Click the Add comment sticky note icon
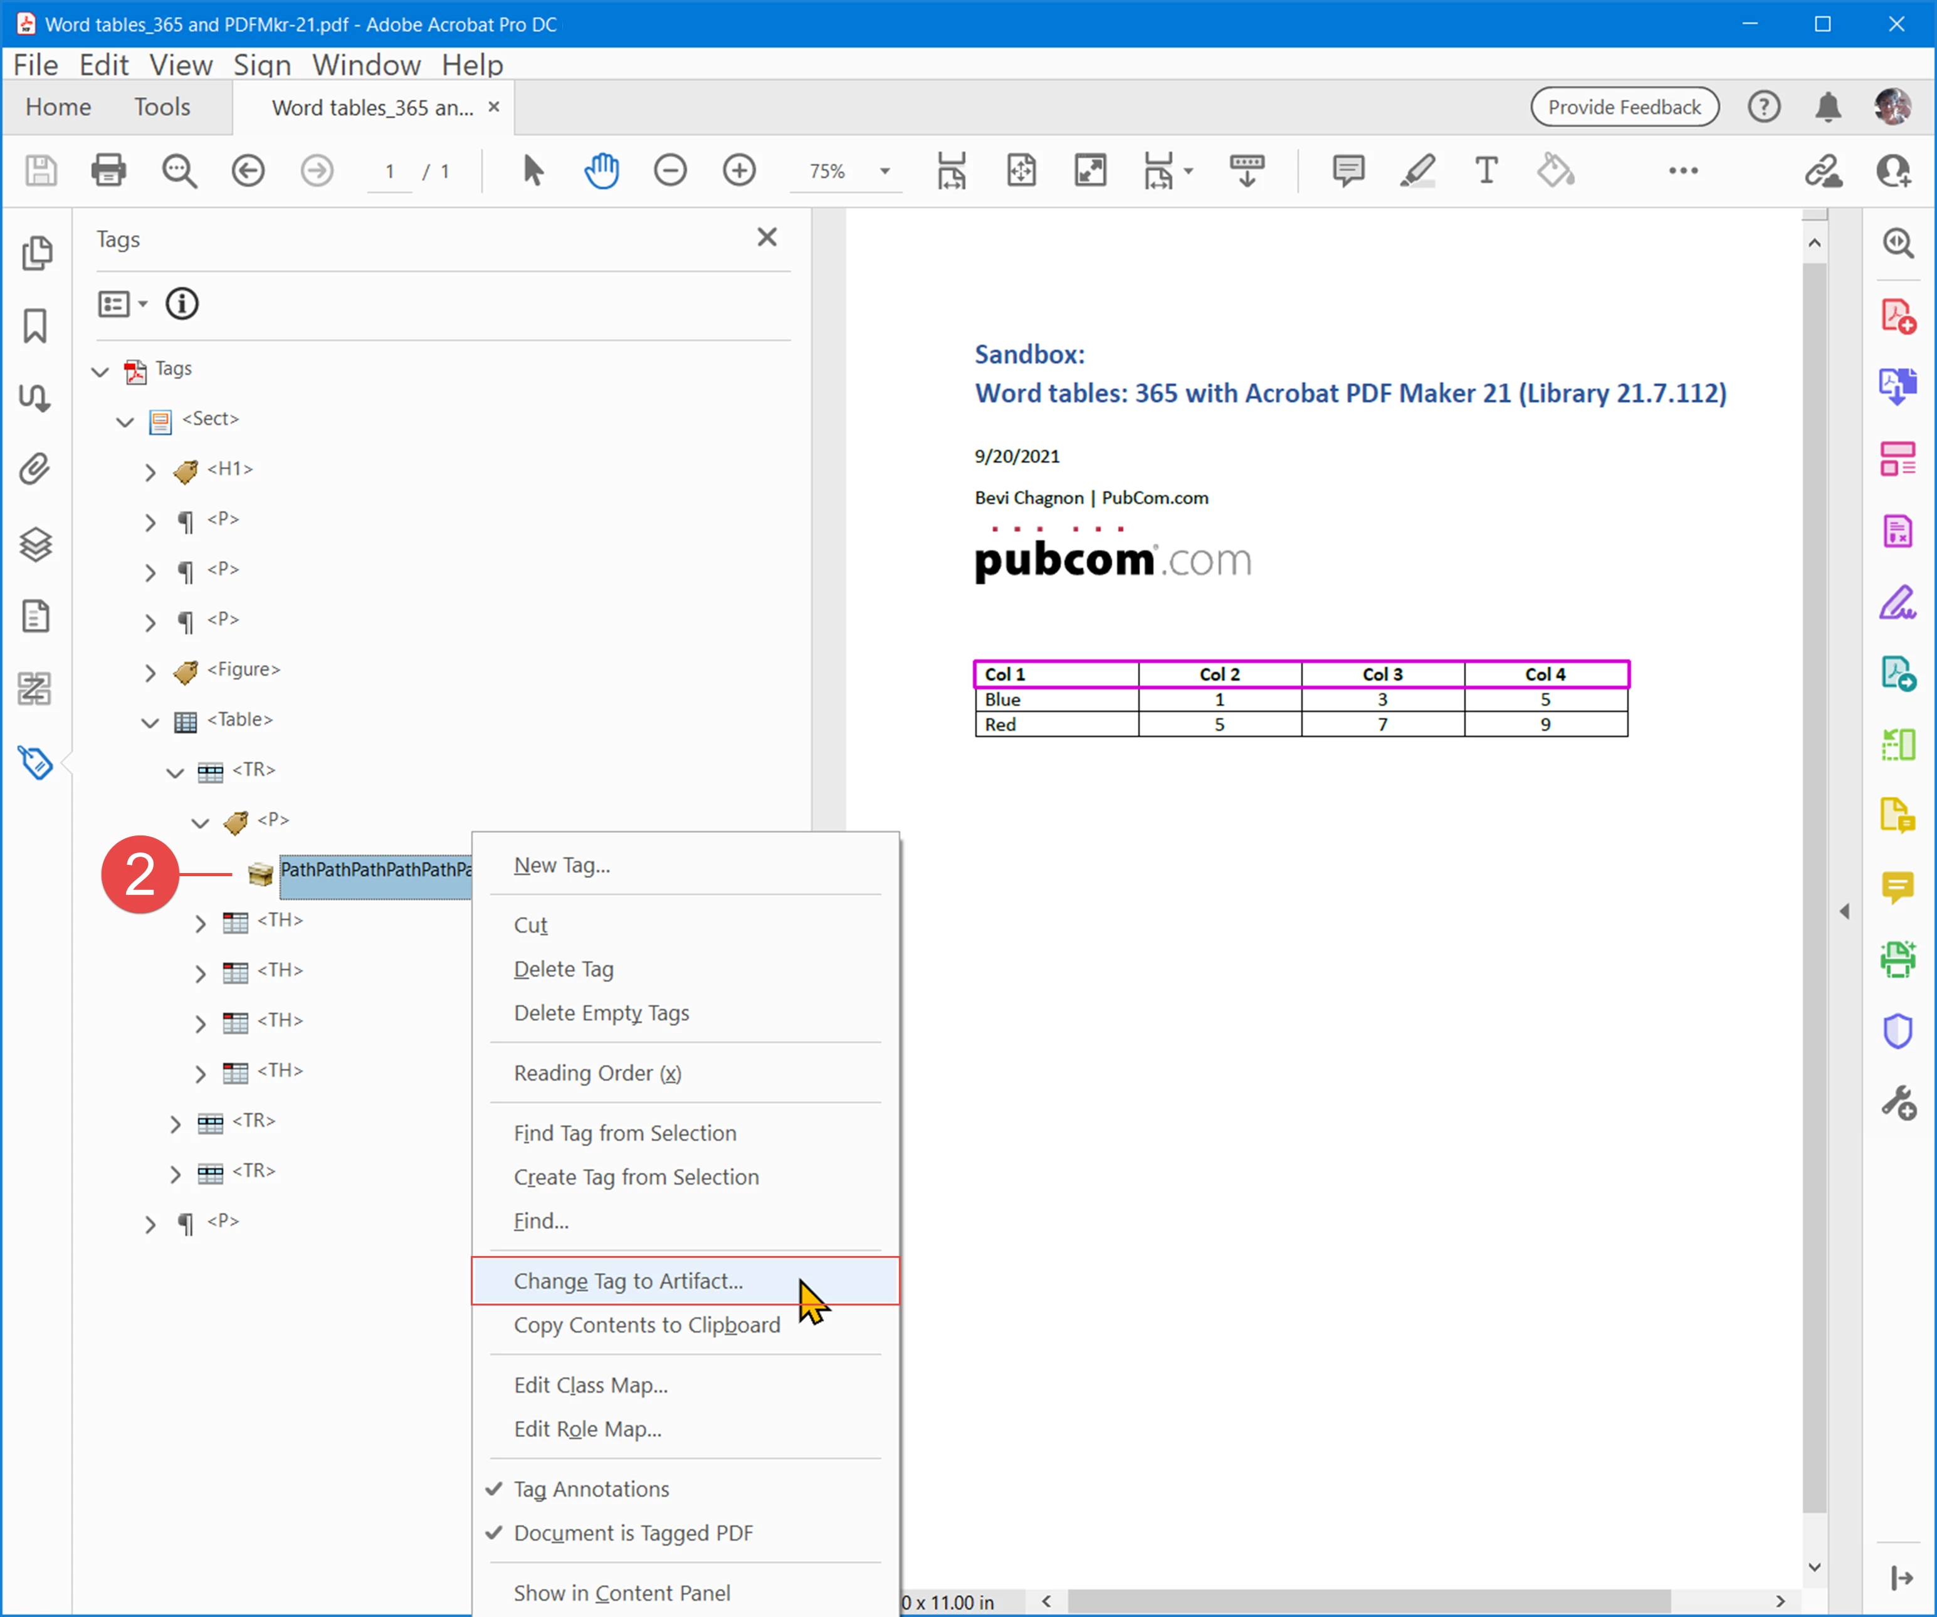 tap(1348, 170)
